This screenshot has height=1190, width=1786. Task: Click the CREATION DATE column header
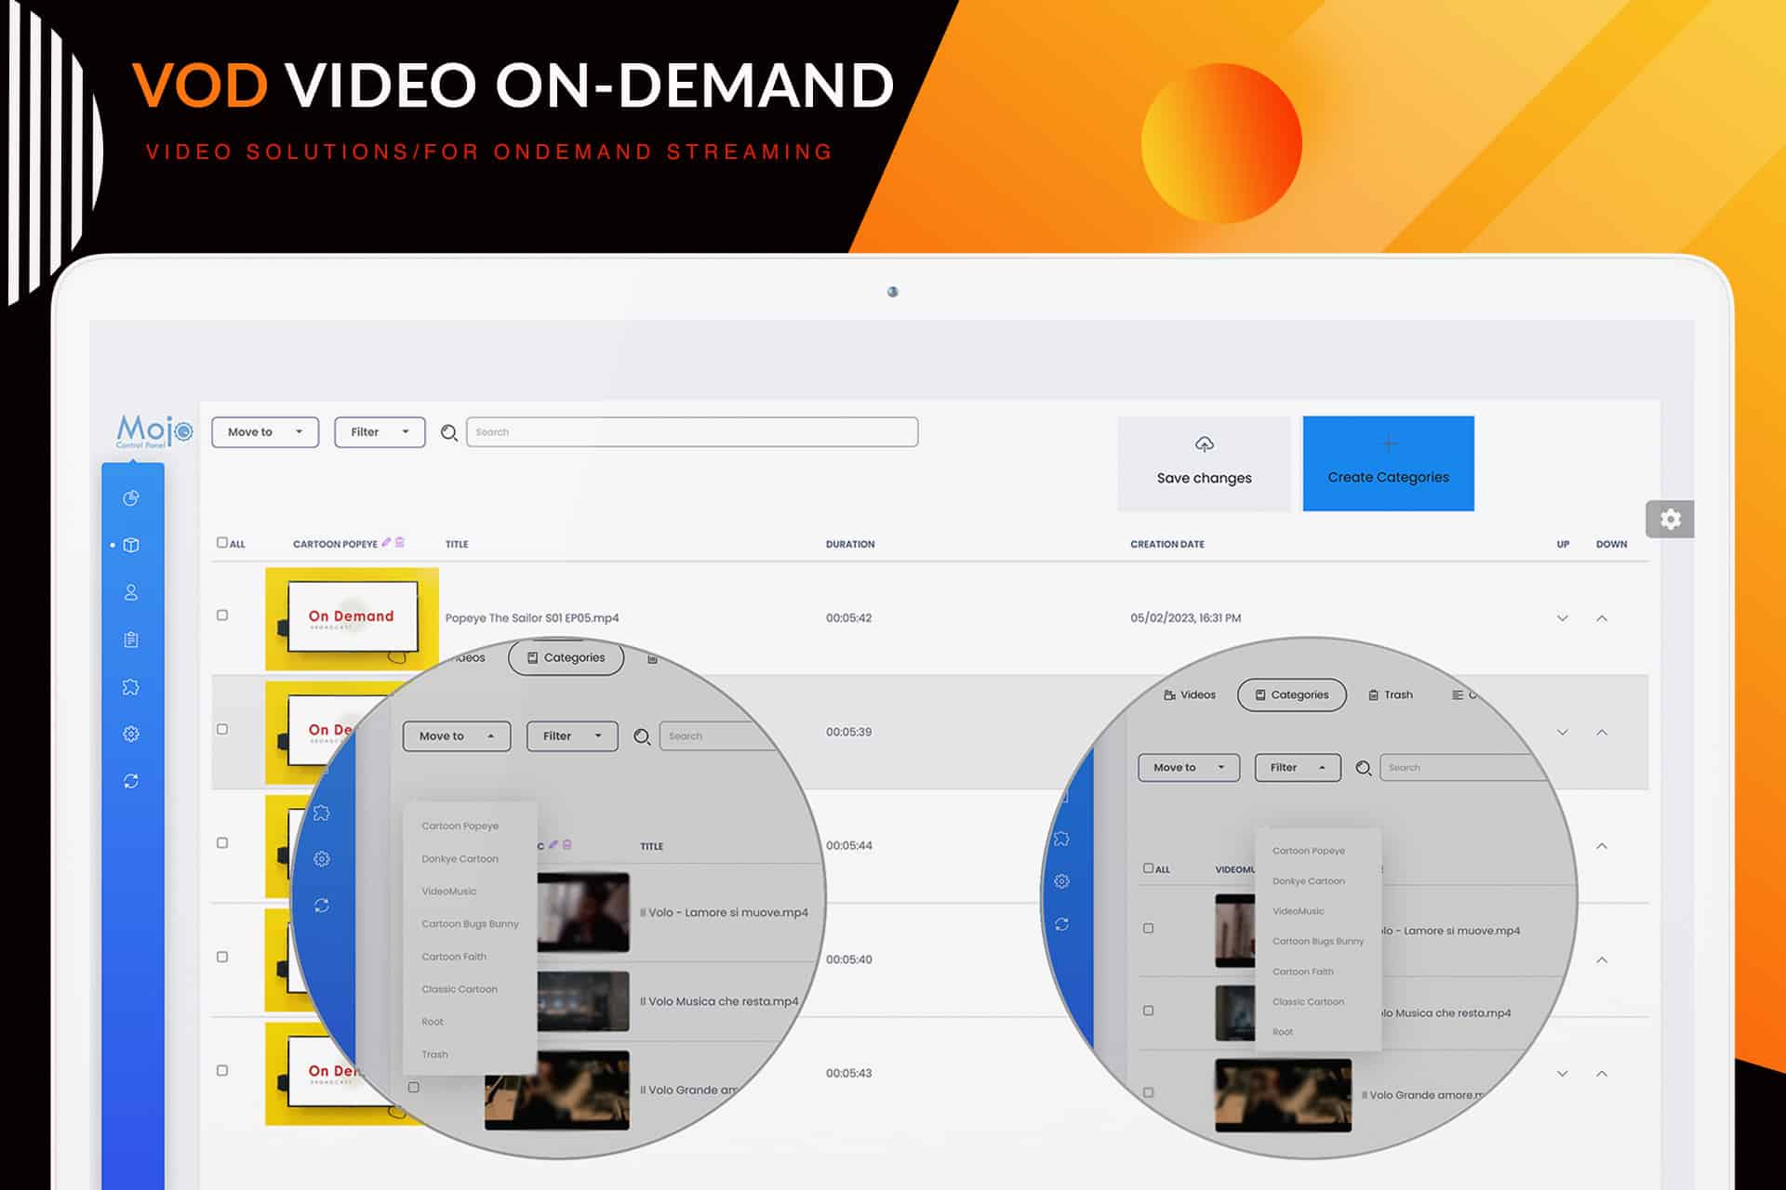1167,545
